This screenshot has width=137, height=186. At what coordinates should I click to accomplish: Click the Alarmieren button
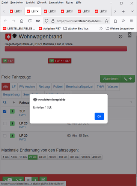point(111,79)
